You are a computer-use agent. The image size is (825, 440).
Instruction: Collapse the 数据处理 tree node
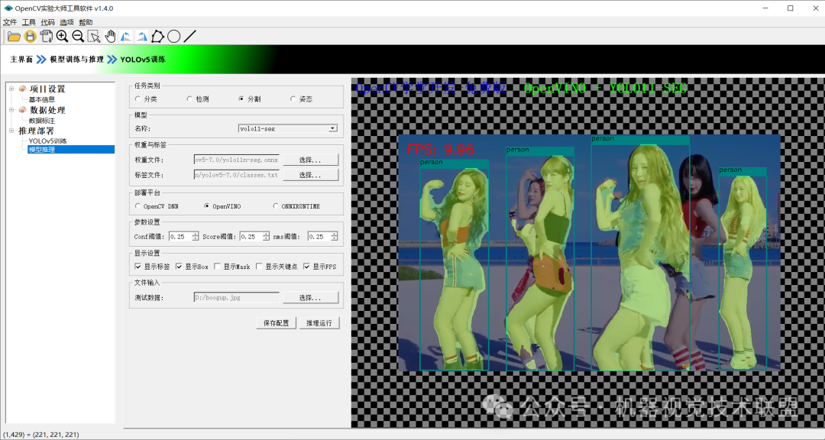click(11, 110)
